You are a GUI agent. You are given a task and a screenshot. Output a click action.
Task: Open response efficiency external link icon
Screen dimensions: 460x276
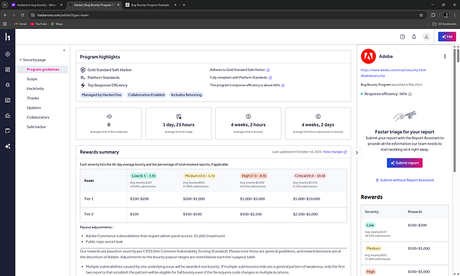(283, 85)
